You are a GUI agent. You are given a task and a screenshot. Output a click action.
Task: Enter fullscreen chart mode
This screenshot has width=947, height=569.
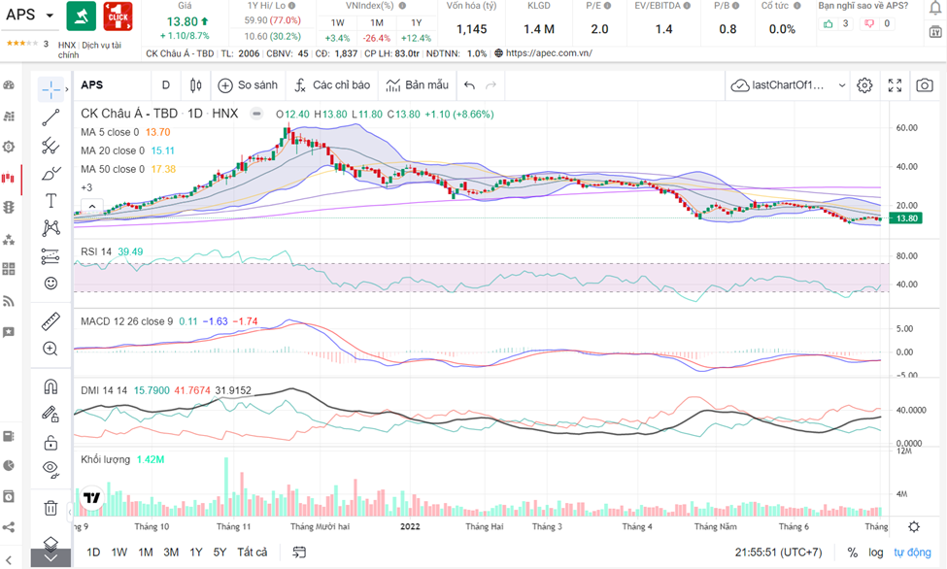pos(895,85)
